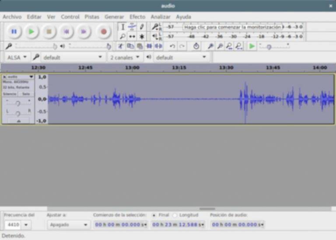
Task: Open the Archivo menu
Action: click(12, 17)
